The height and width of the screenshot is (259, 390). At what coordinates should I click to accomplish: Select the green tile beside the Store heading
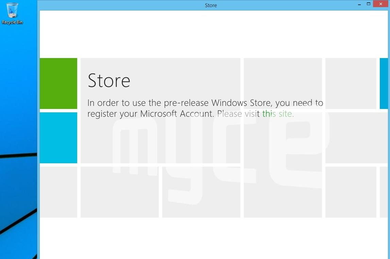tap(58, 84)
